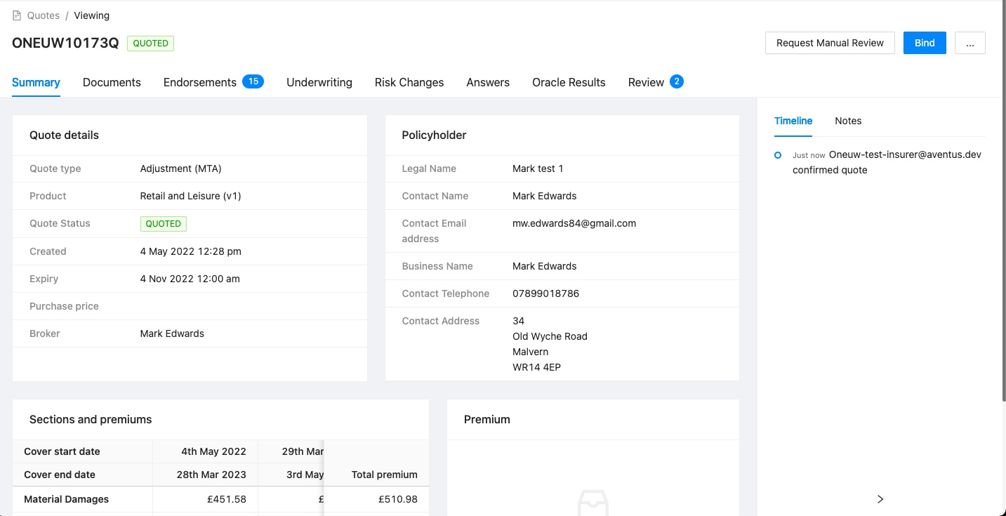The image size is (1006, 516).
Task: Click the empty-state icon in Premium card
Action: [593, 503]
